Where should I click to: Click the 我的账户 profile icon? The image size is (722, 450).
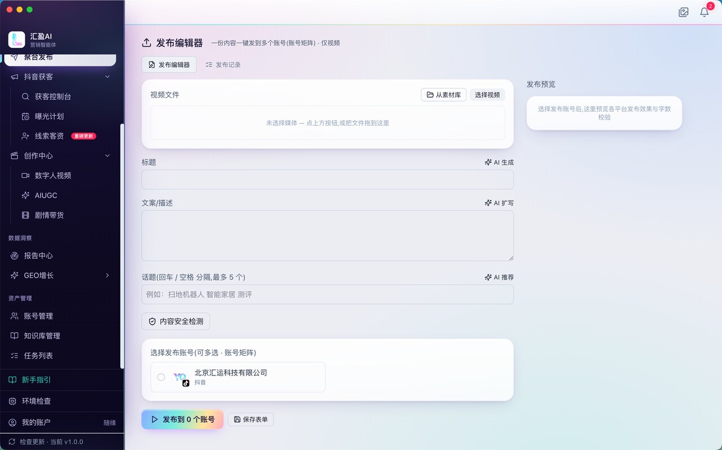pyautogui.click(x=12, y=422)
